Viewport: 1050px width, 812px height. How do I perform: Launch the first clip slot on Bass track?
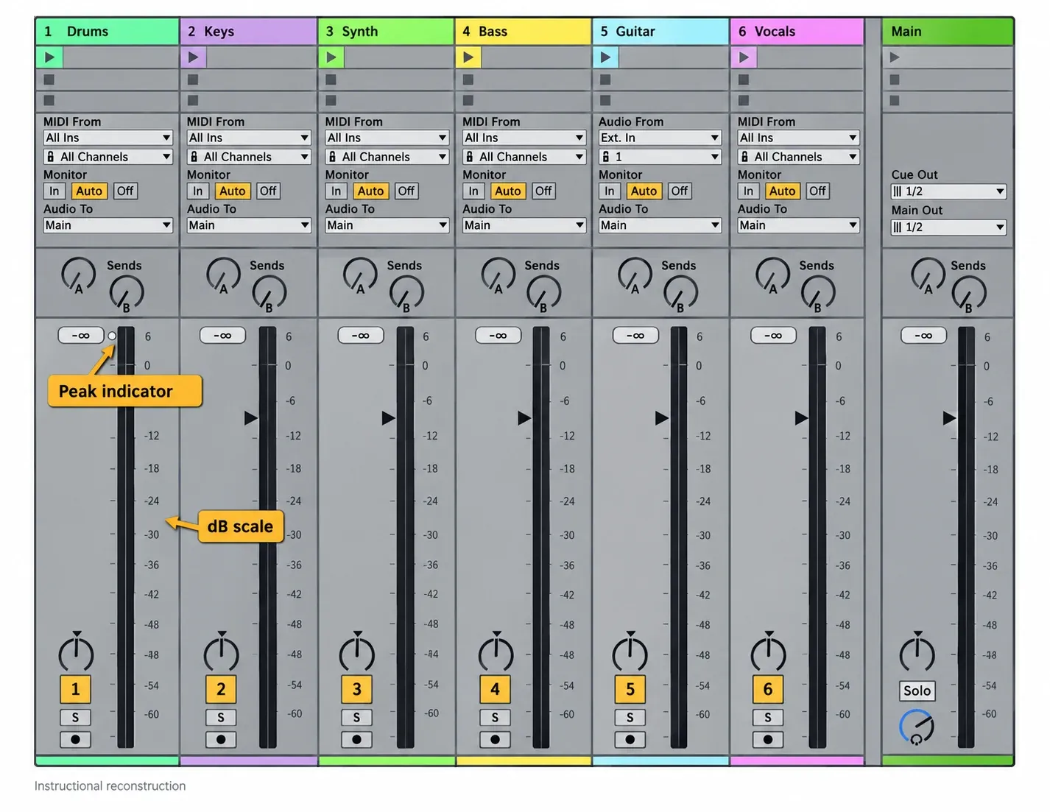(x=468, y=57)
